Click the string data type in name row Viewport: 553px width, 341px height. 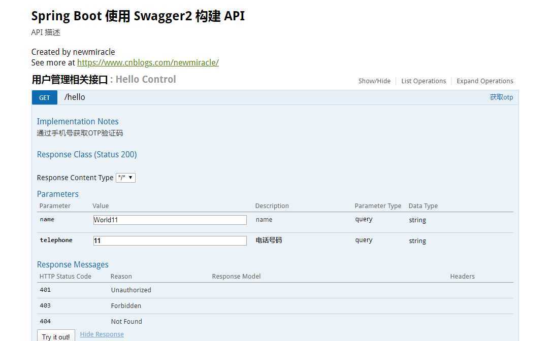(x=417, y=220)
